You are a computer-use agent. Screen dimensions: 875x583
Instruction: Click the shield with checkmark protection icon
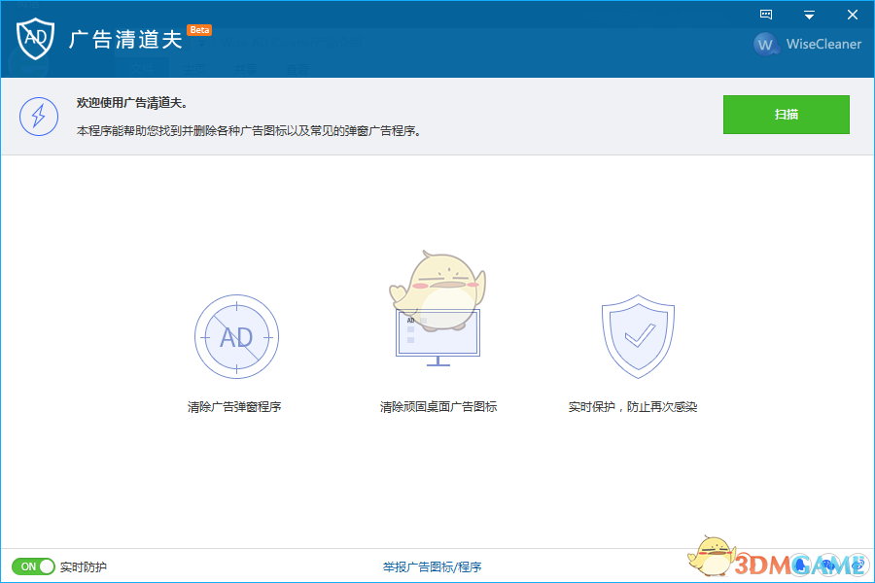pyautogui.click(x=638, y=335)
